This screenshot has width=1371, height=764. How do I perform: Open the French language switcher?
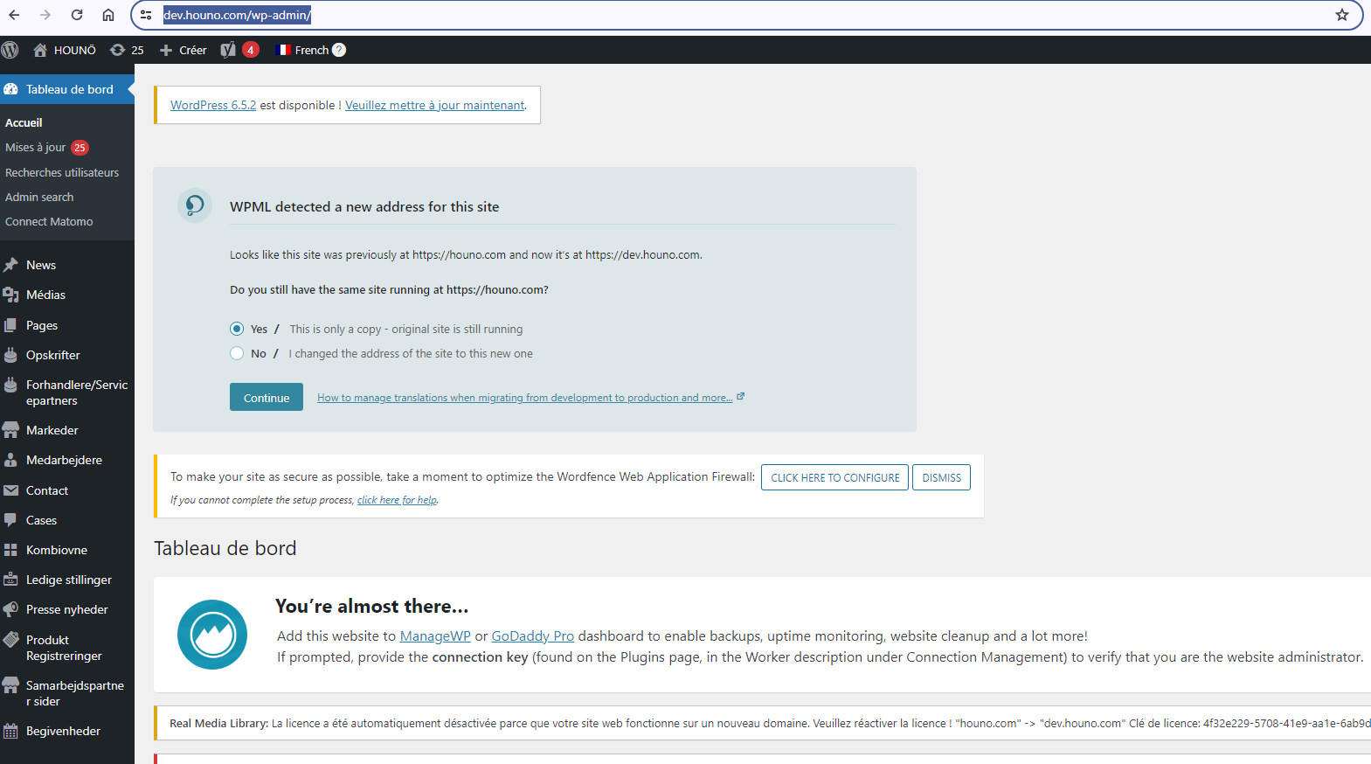(303, 50)
